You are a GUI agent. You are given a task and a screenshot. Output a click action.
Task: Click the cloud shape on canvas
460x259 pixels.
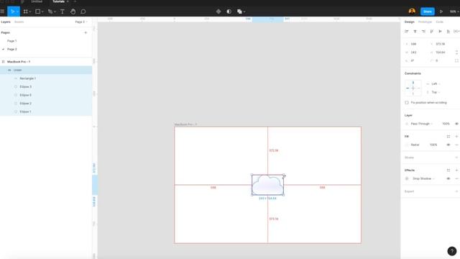click(267, 185)
